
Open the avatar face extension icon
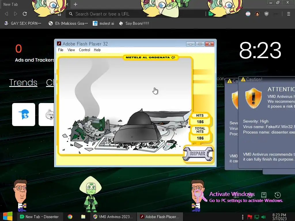click(x=257, y=14)
